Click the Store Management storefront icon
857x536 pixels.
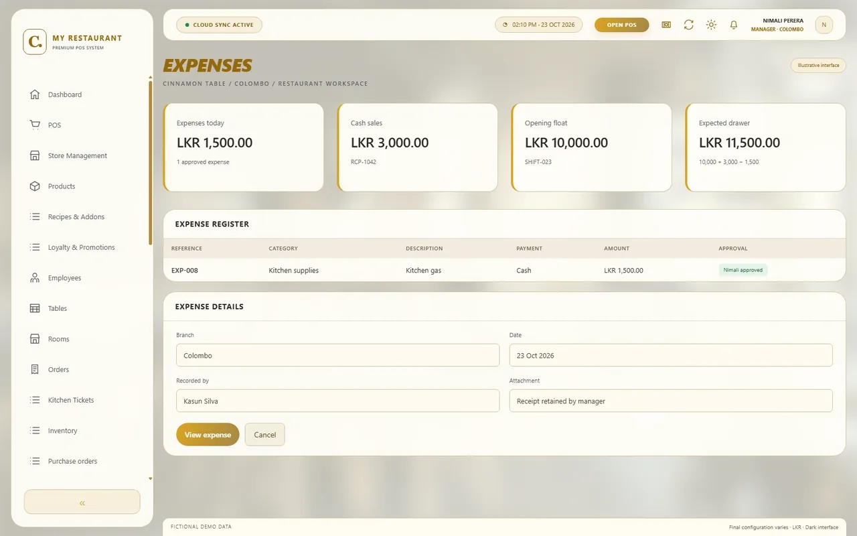(x=35, y=155)
